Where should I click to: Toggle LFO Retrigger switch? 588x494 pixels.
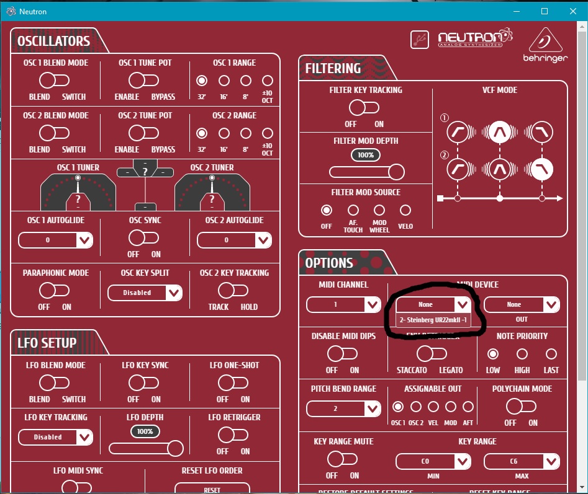233,435
